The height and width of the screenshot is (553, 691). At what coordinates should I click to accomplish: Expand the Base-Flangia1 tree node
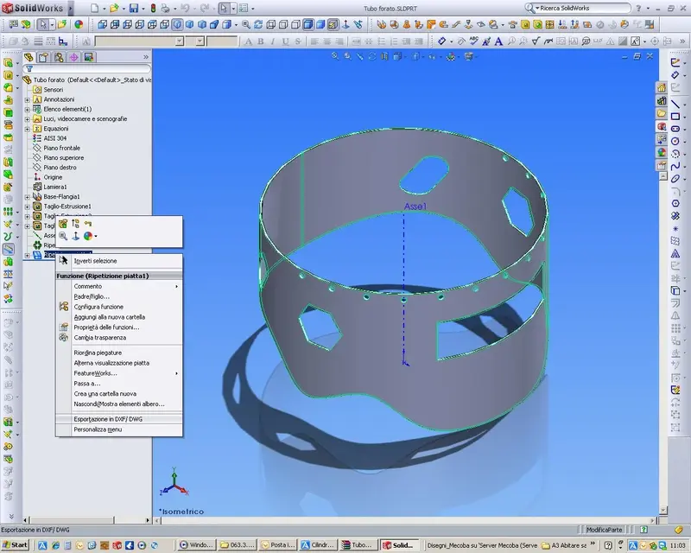click(x=28, y=197)
